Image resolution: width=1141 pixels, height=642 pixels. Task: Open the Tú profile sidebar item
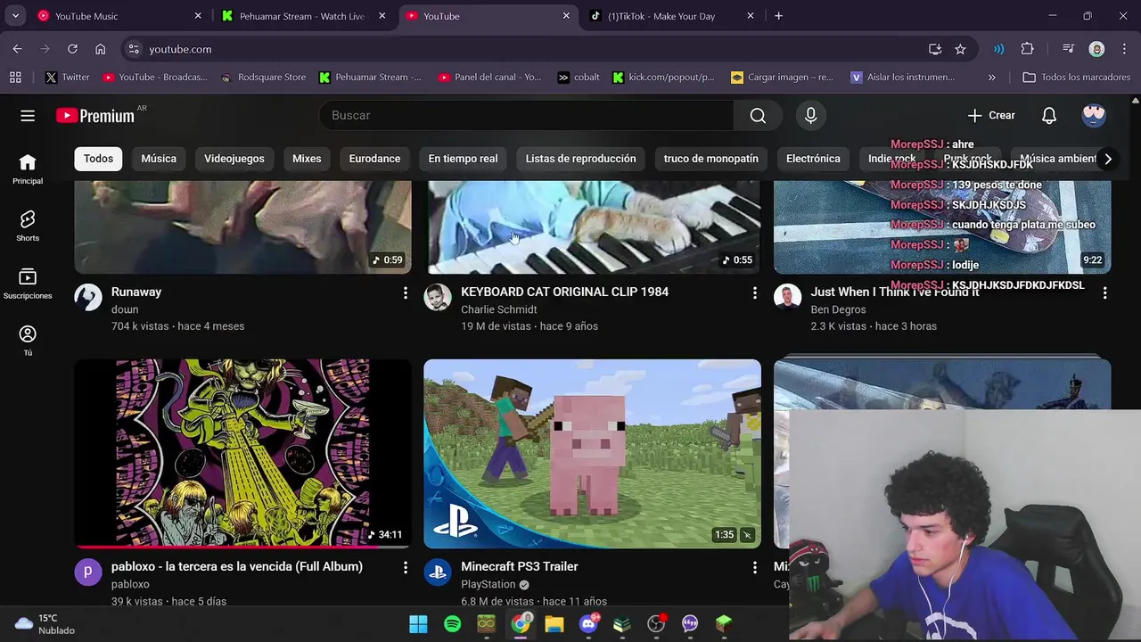(28, 341)
